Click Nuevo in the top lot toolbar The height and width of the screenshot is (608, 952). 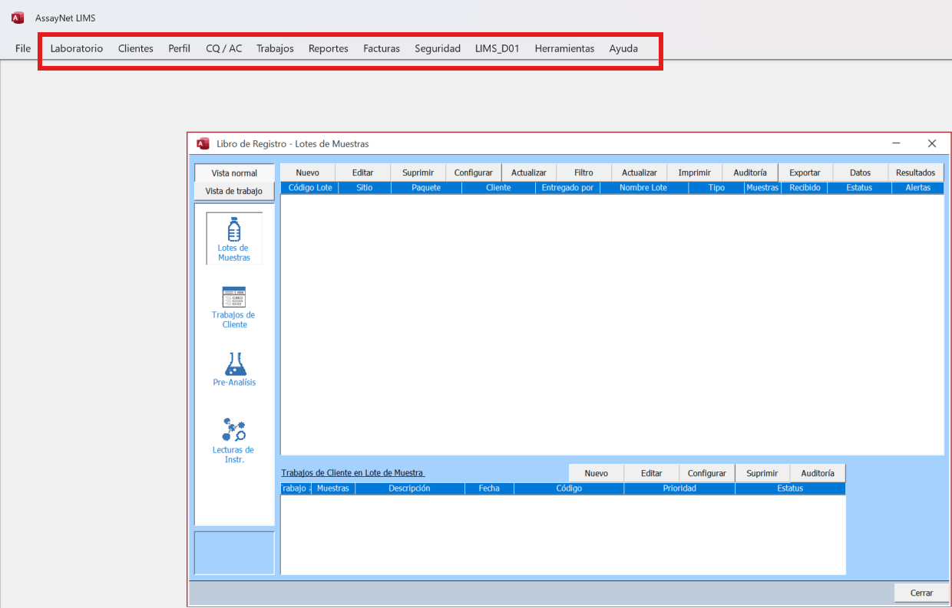click(308, 173)
